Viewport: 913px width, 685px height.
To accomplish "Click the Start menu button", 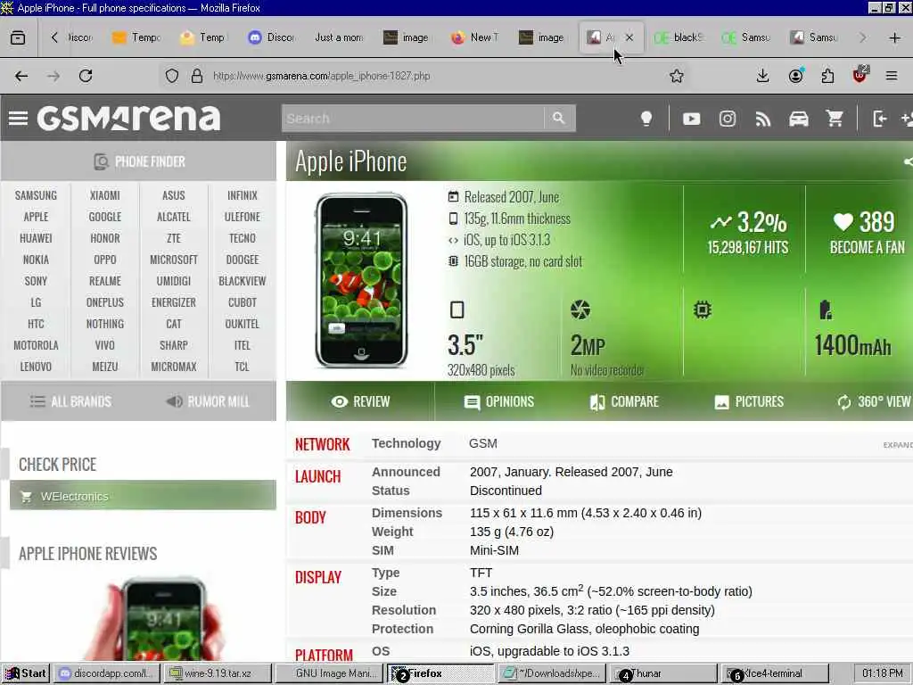I will coord(25,673).
